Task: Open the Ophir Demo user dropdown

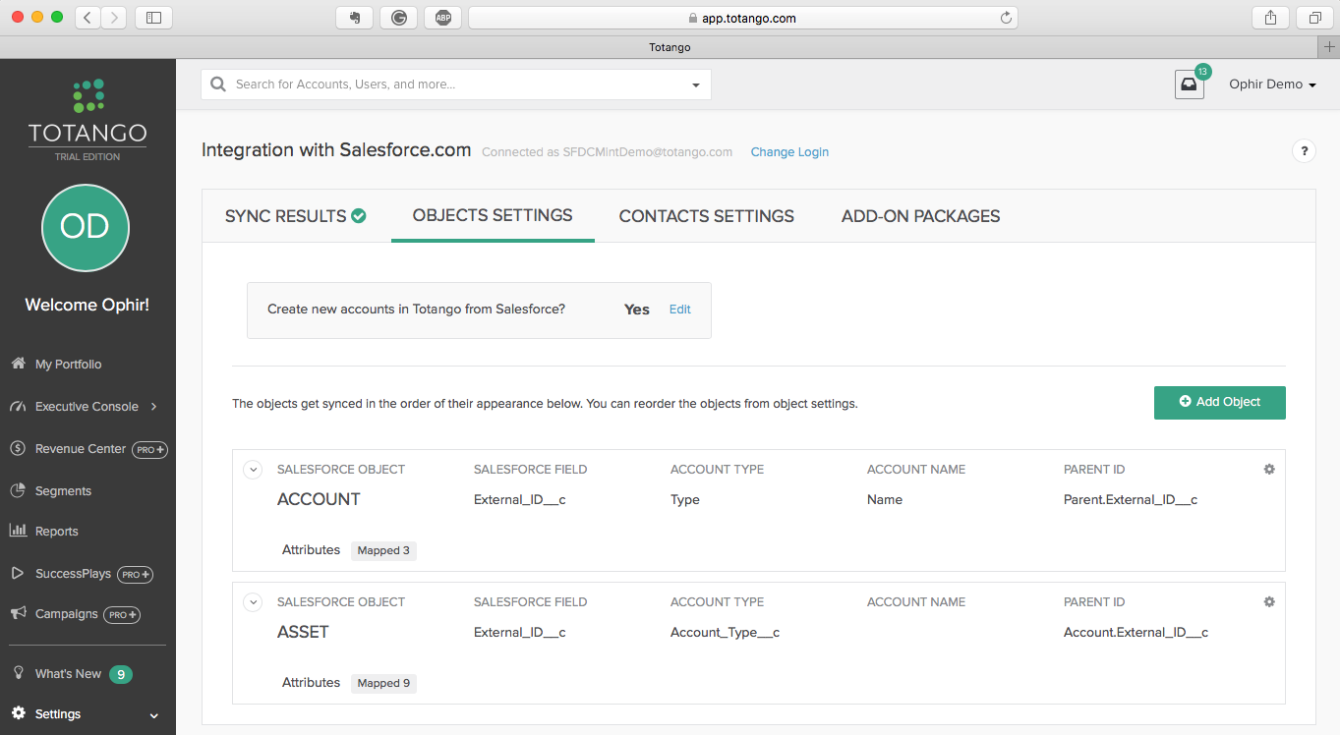Action: point(1272,85)
